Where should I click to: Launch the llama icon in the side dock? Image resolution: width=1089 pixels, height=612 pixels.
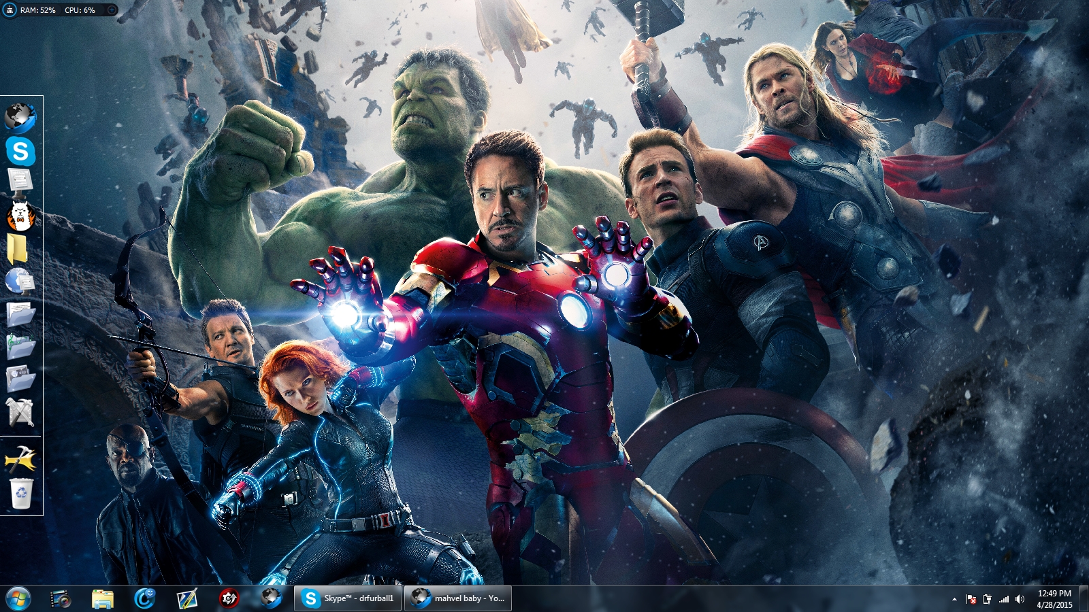tap(20, 216)
